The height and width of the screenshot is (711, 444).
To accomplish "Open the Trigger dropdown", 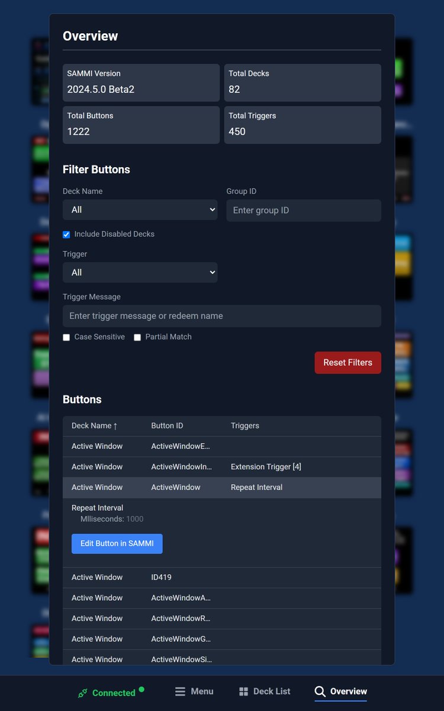I will click(x=140, y=273).
